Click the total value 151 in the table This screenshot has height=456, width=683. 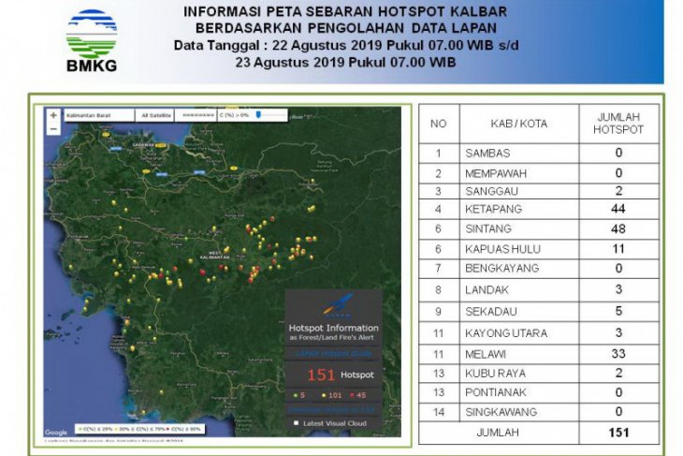618,433
